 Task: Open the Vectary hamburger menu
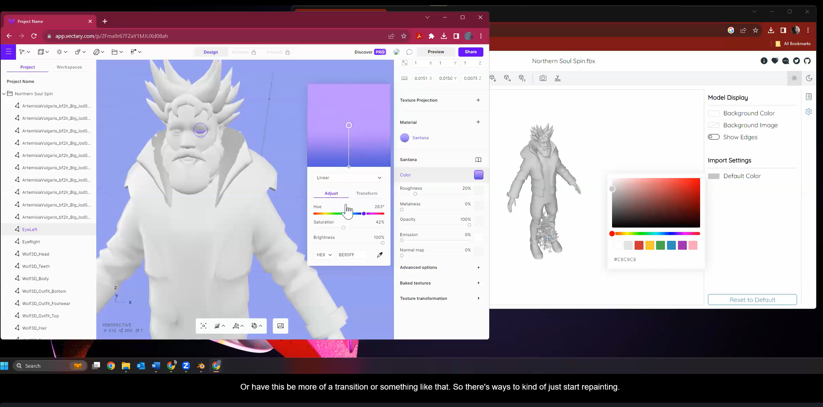[x=9, y=52]
